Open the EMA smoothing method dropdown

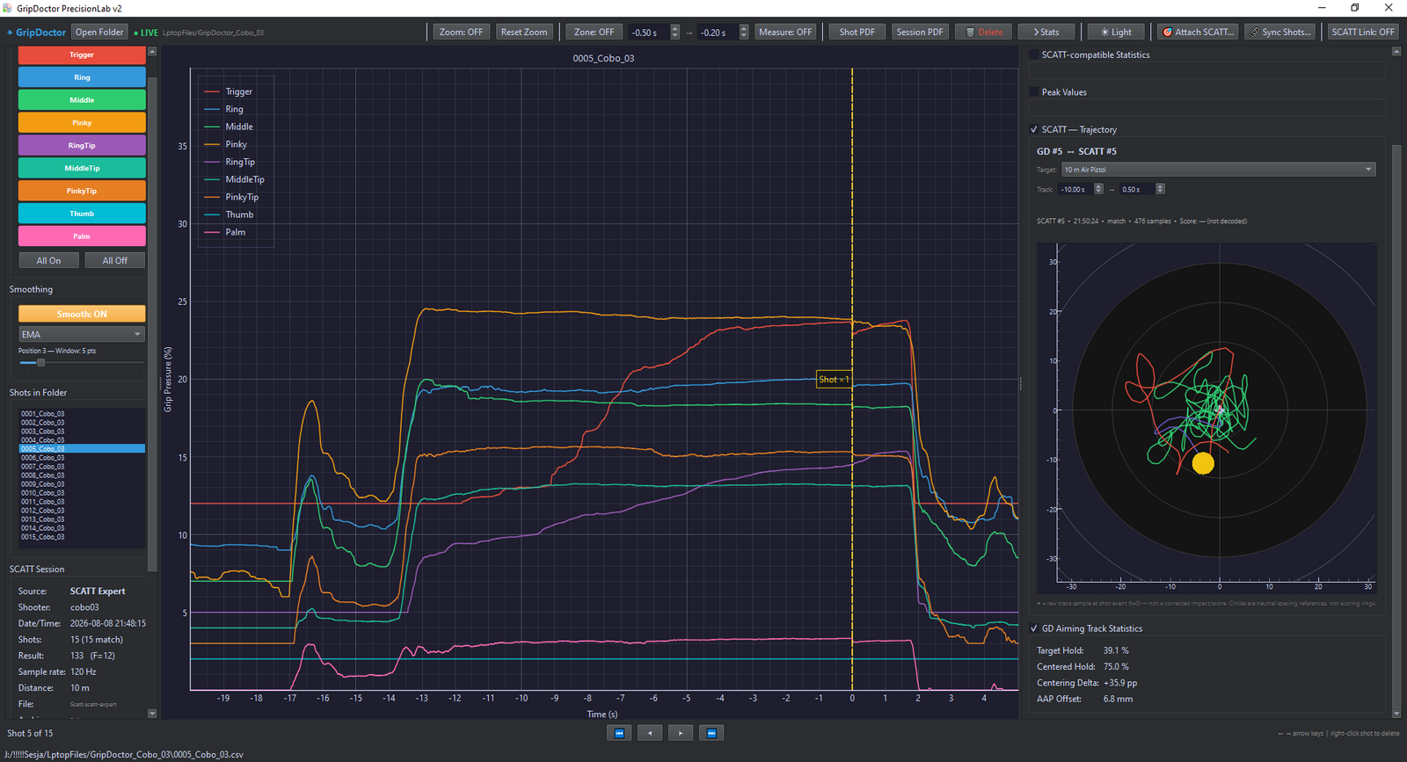(82, 335)
